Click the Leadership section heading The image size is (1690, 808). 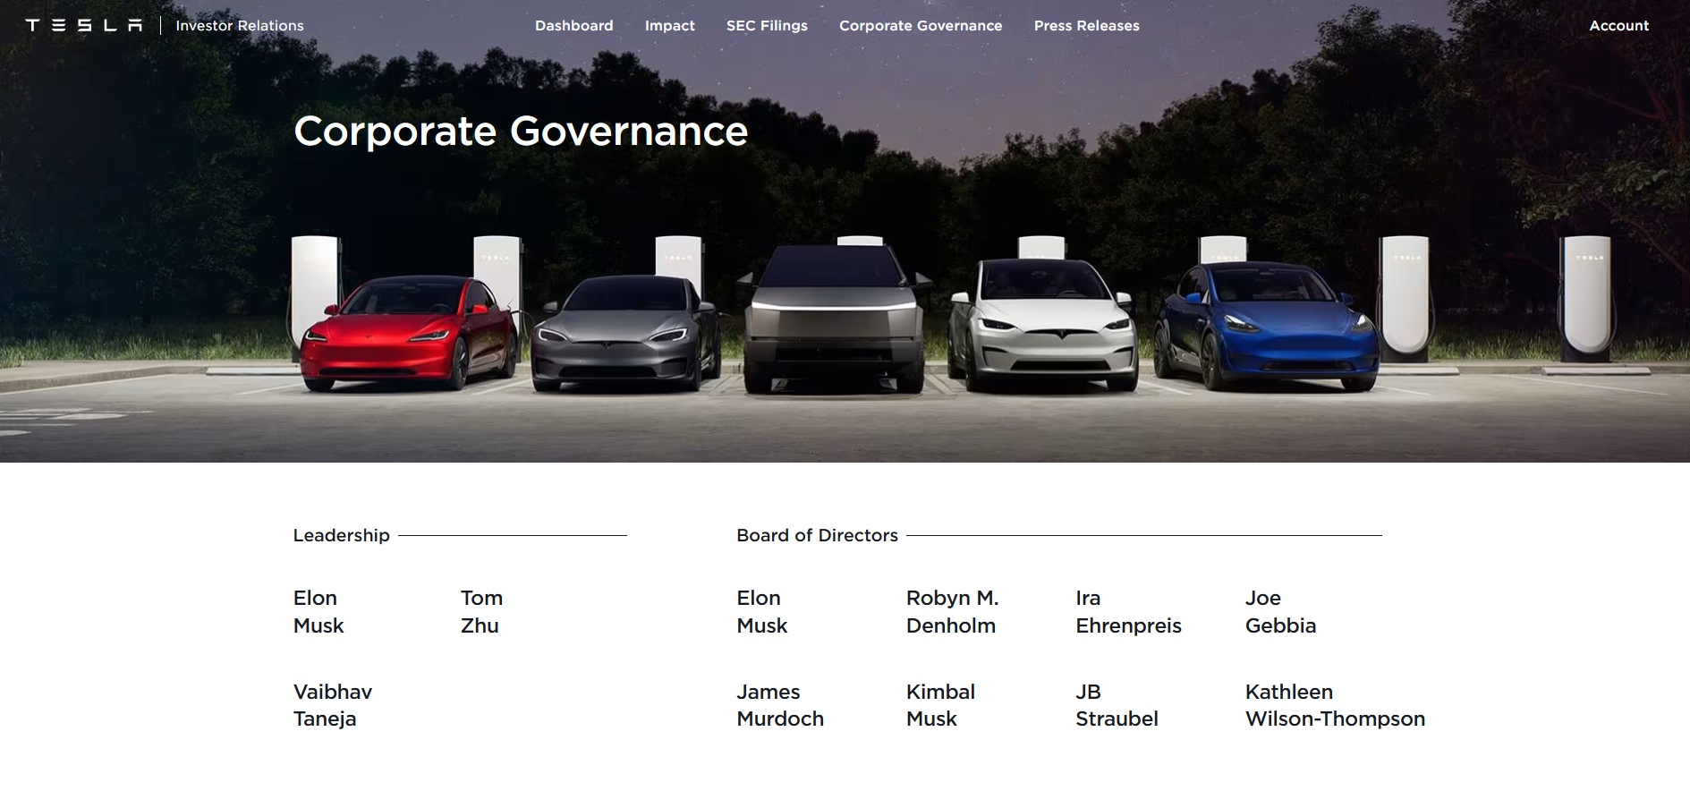tap(341, 535)
